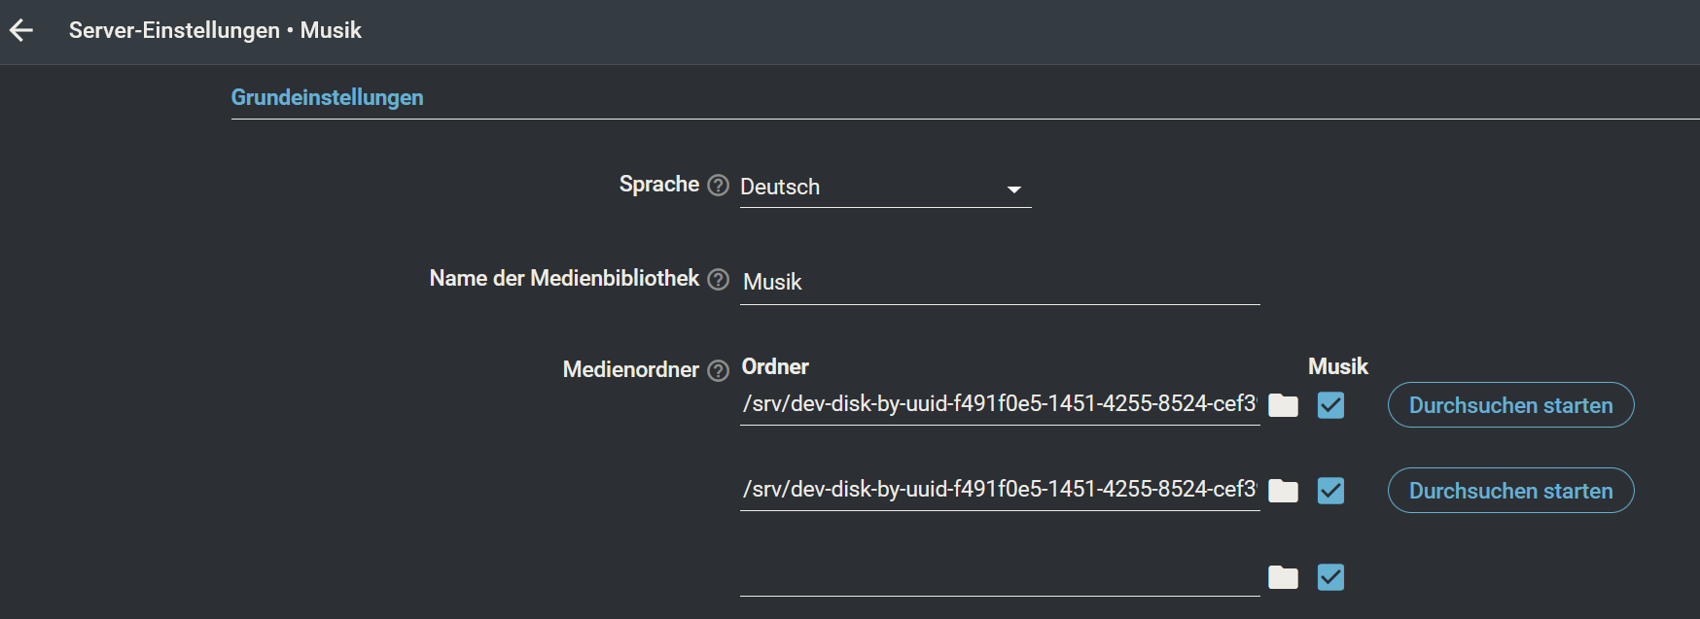Focus the Name der Medienbibliothek field
The width and height of the screenshot is (1700, 619).
(999, 283)
